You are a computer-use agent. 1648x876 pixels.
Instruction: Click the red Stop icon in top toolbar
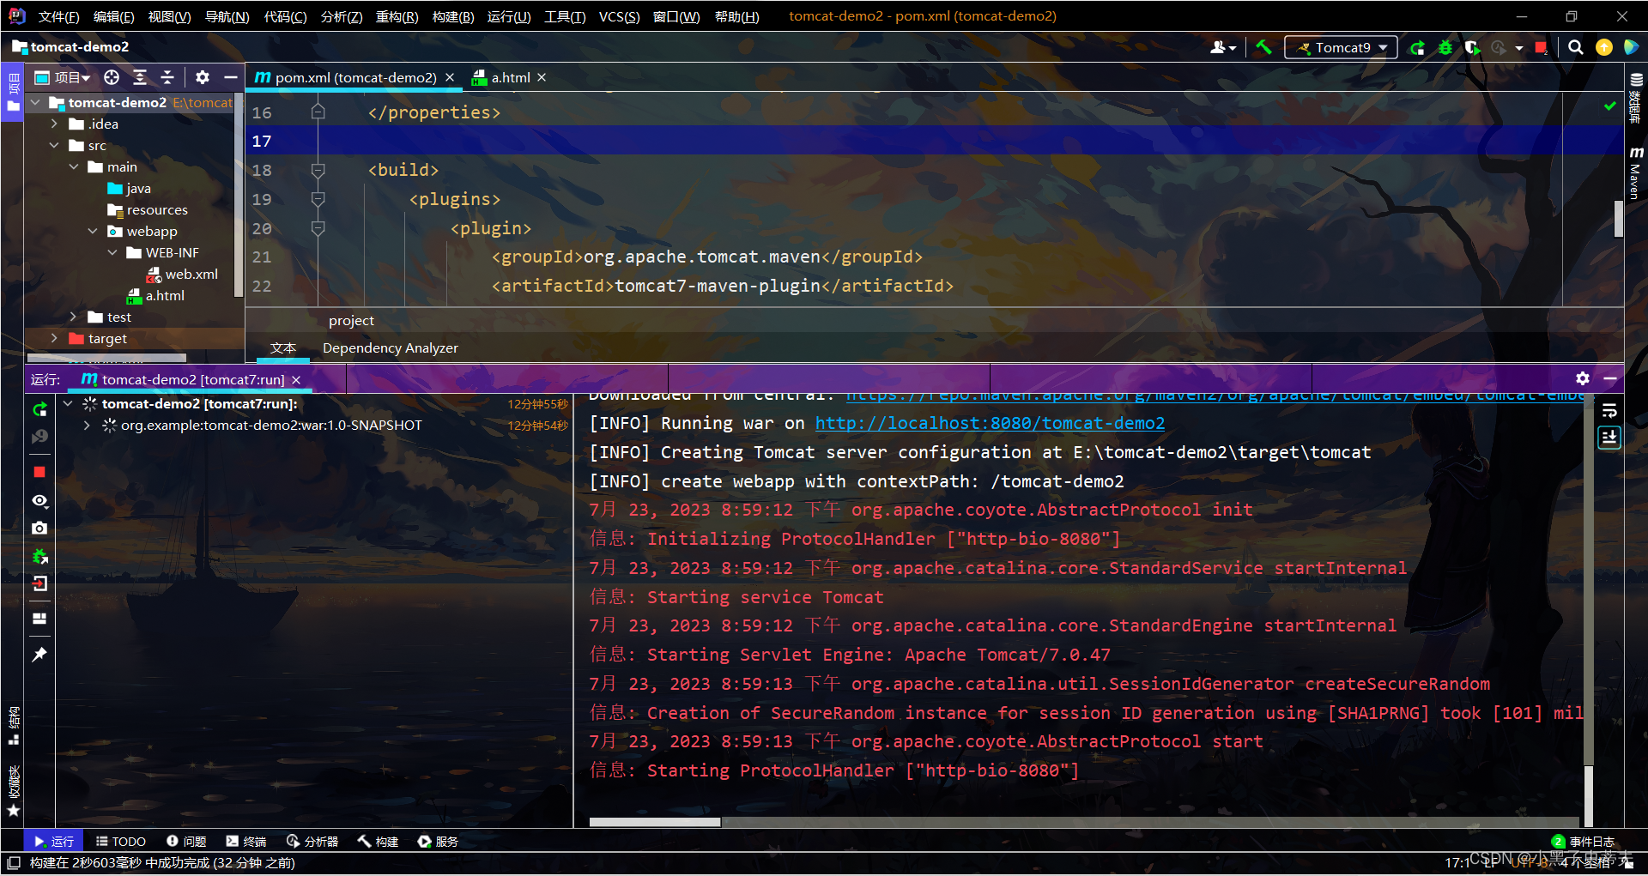point(1542,47)
